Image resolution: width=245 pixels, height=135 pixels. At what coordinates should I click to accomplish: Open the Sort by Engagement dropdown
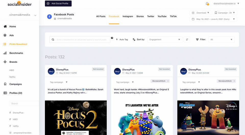165,40
